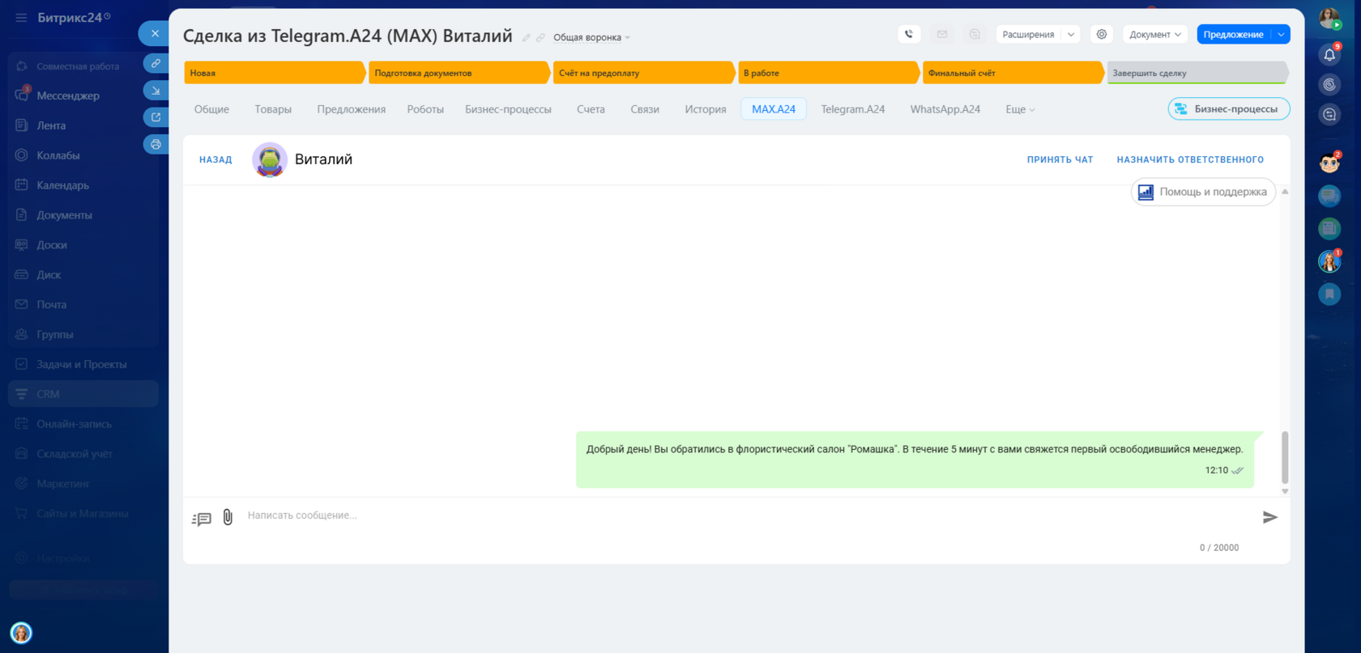The height and width of the screenshot is (653, 1361).
Task: Open the chat icon in the deal header
Action: point(975,34)
